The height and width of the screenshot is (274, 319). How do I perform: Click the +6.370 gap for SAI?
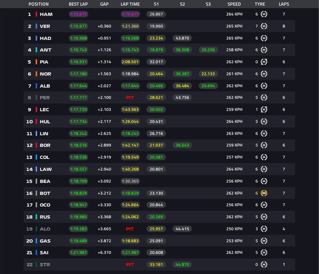pos(104,253)
